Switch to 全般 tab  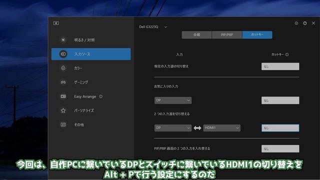pyautogui.click(x=196, y=35)
